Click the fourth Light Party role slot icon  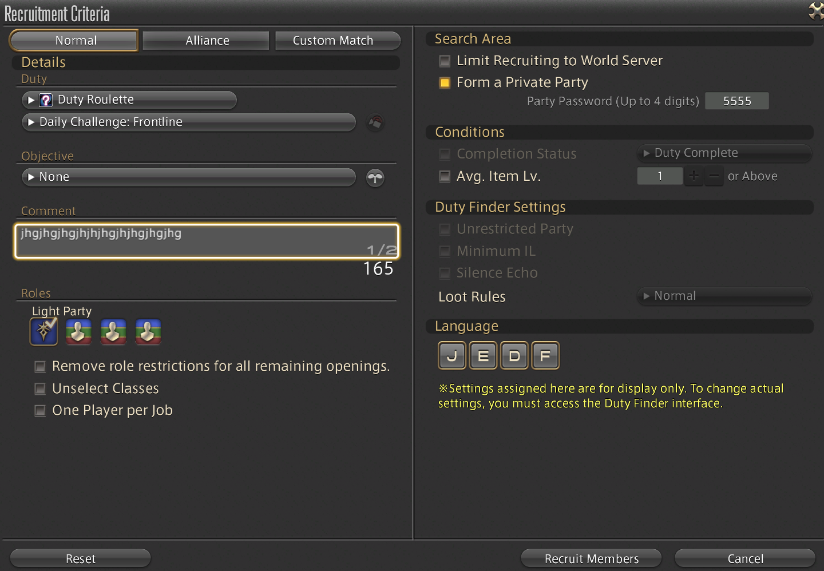148,332
